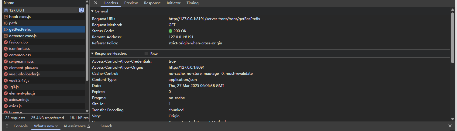Screen dimensions: 457x131
Task: Click the red error icon beside favicon.ico
Action: pyautogui.click(x=5, y=42)
